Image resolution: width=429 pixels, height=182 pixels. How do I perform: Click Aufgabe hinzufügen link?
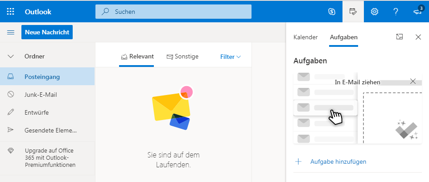[x=338, y=162]
